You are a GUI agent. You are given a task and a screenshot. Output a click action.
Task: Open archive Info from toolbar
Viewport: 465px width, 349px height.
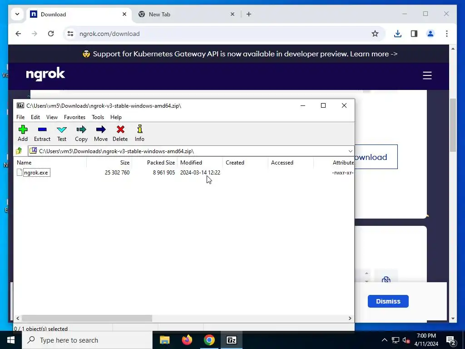point(139,133)
